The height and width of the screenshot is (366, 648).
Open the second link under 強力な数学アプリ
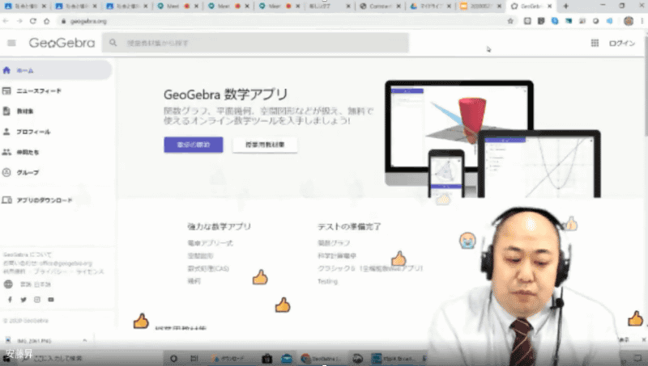[200, 256]
